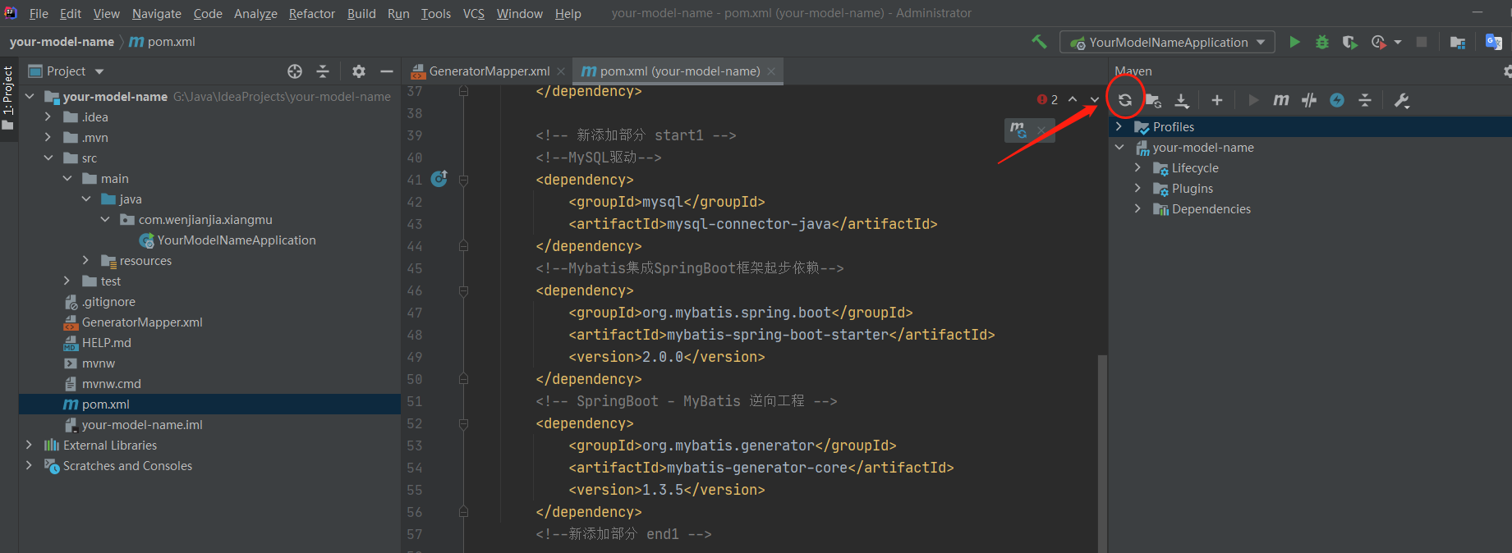Screen dimensions: 1512x553
Task: Locate opened file in Project panel
Action: 295,71
